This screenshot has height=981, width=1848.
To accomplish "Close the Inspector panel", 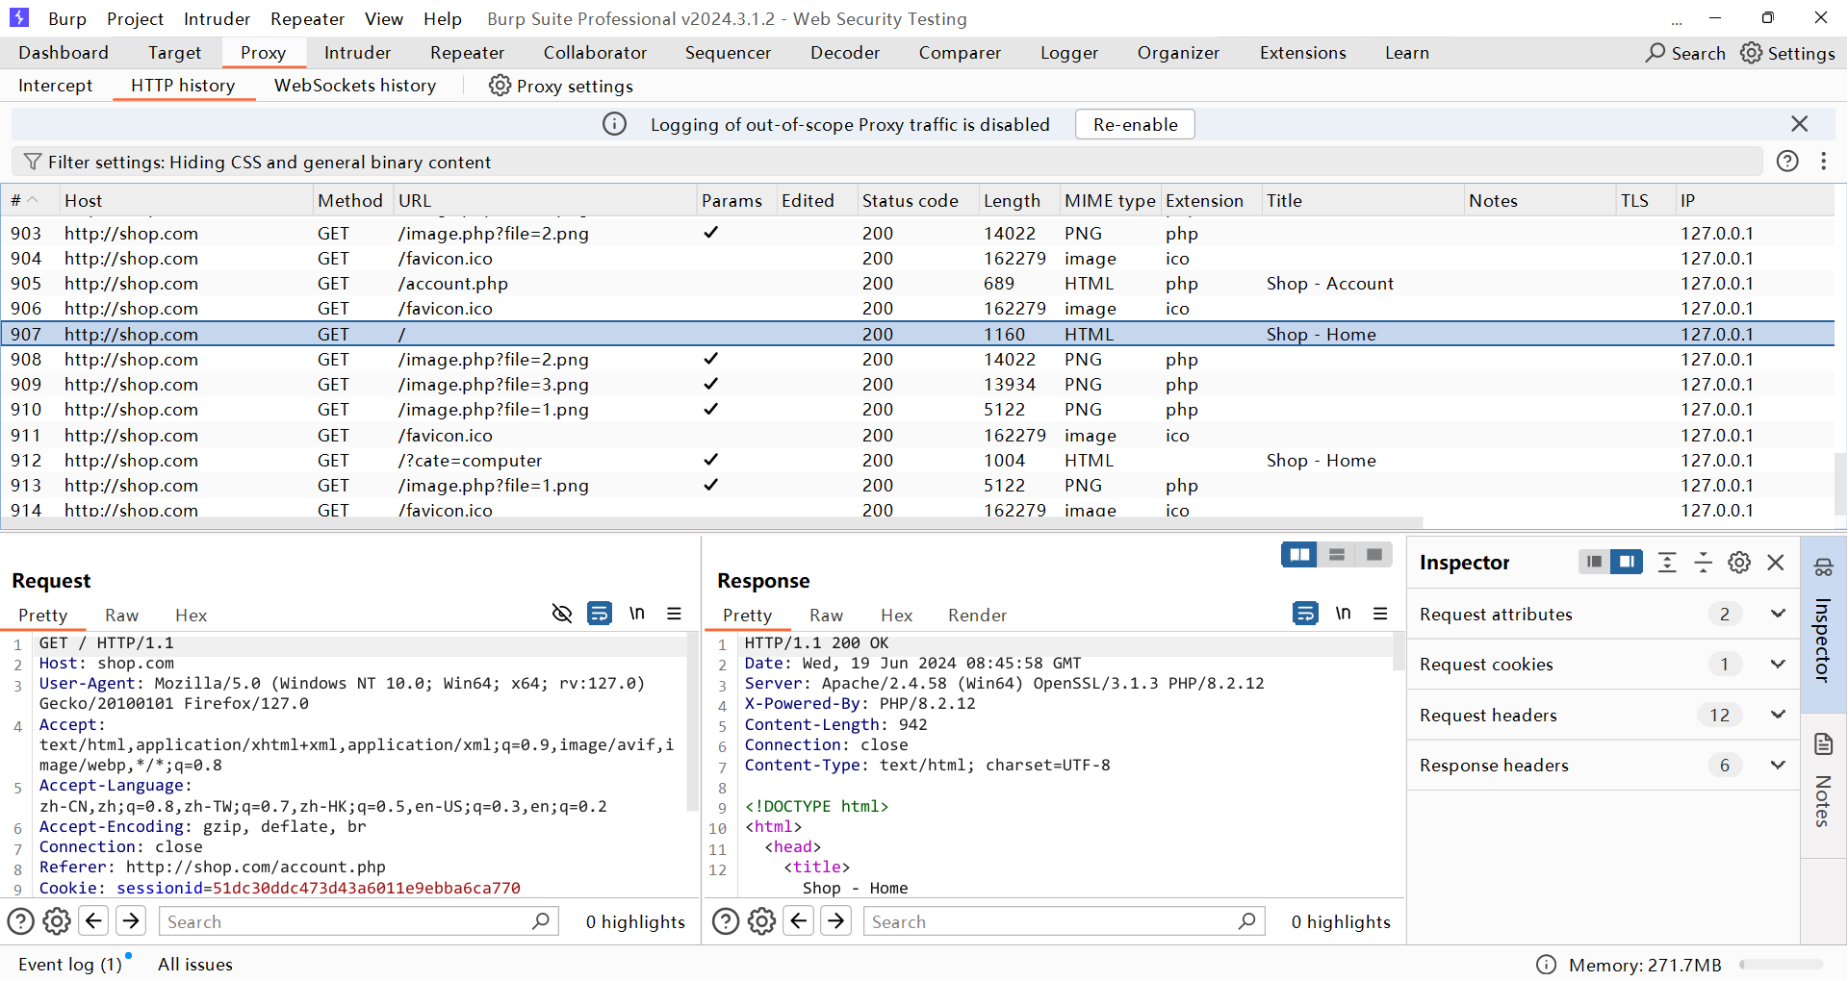I will 1776,562.
